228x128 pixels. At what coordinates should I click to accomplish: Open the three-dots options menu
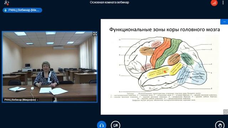[223, 2]
